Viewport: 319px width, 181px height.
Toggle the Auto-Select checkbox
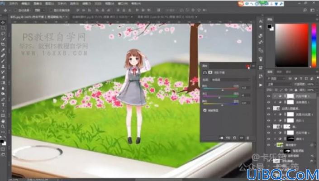pyautogui.click(x=16, y=10)
